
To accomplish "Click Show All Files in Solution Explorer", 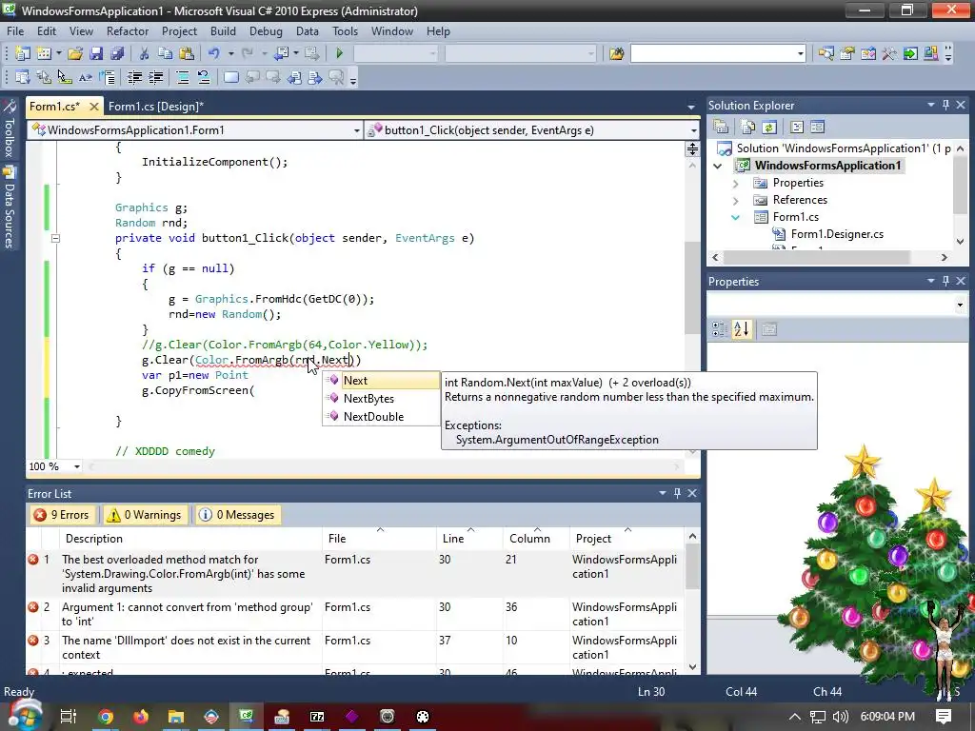I will coord(748,127).
